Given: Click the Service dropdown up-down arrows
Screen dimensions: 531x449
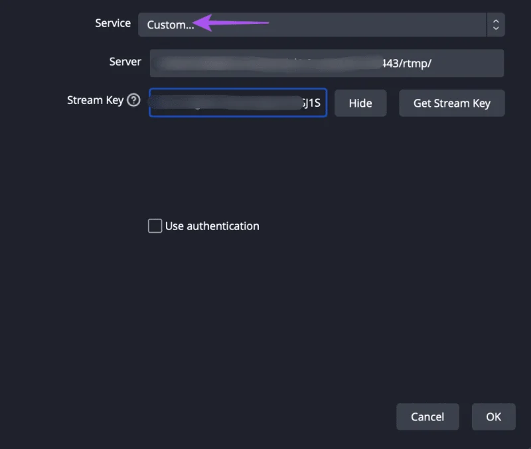Looking at the screenshot, I should (x=496, y=25).
